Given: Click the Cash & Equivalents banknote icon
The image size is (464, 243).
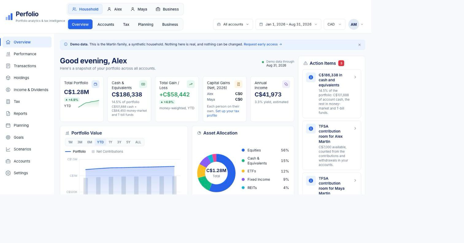Looking at the screenshot, I should 143,84.
